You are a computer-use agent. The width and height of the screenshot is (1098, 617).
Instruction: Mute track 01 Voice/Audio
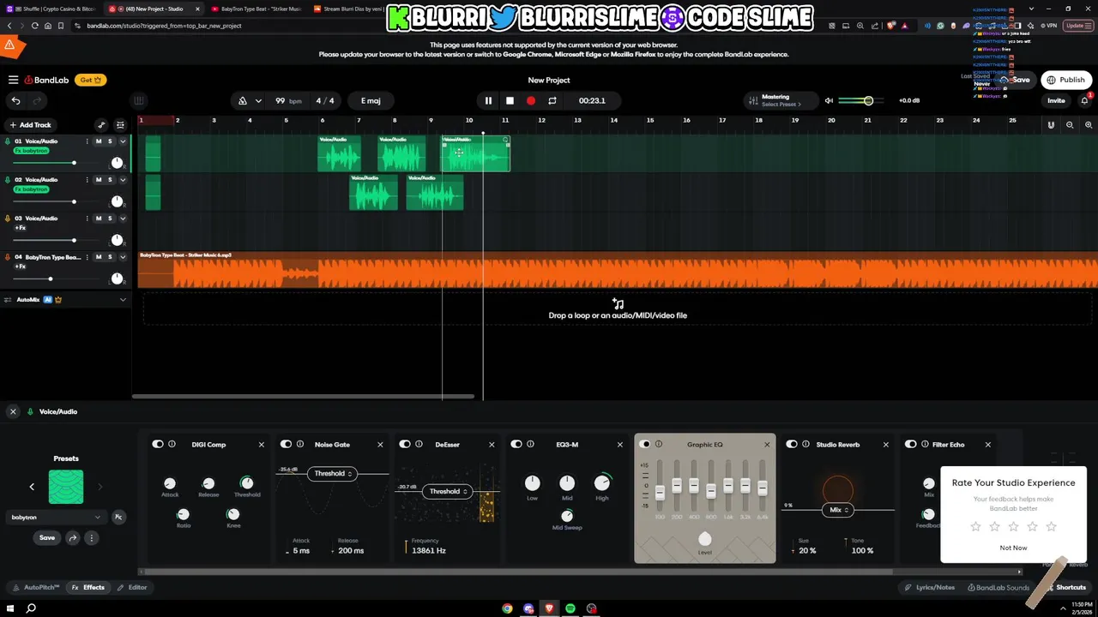click(x=99, y=141)
